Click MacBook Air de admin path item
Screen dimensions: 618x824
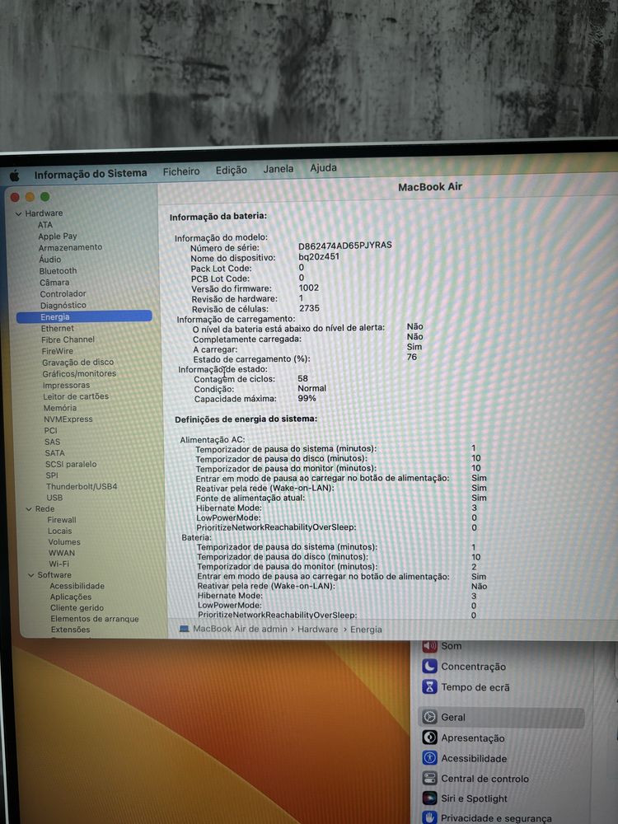coord(234,629)
